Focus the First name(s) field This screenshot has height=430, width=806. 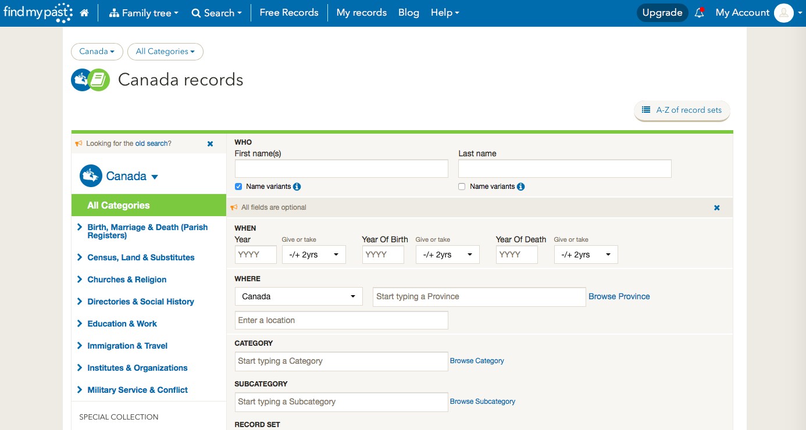click(341, 169)
